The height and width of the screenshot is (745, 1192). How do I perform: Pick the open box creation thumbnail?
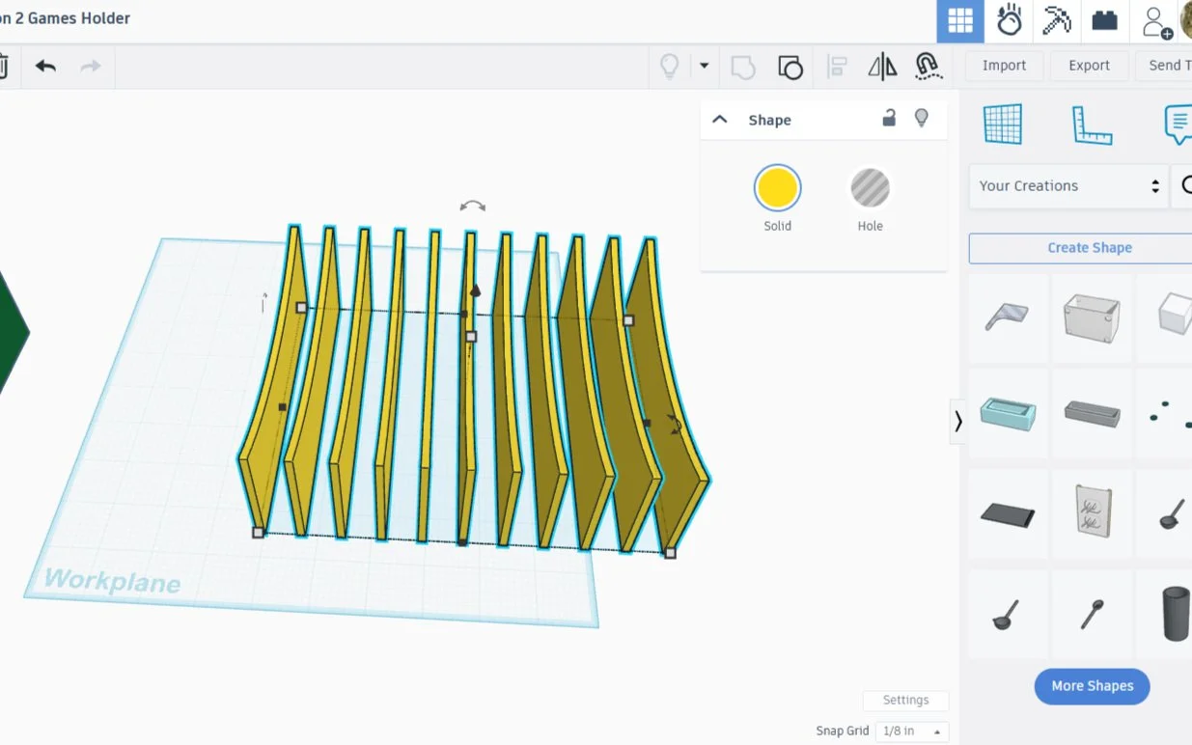[x=1092, y=317]
